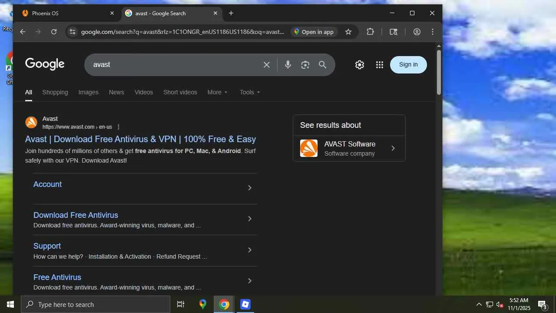Show hidden system tray icons
This screenshot has width=556, height=313.
pyautogui.click(x=479, y=304)
